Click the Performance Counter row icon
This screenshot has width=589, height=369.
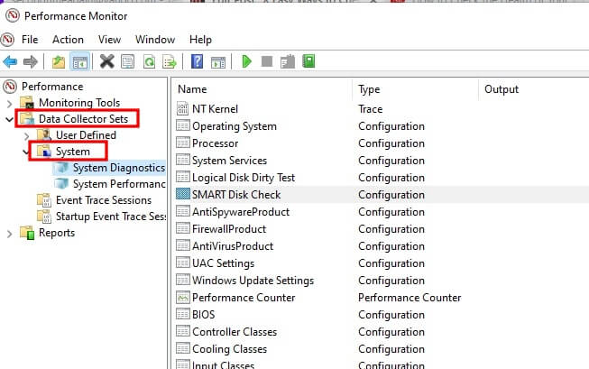point(183,297)
